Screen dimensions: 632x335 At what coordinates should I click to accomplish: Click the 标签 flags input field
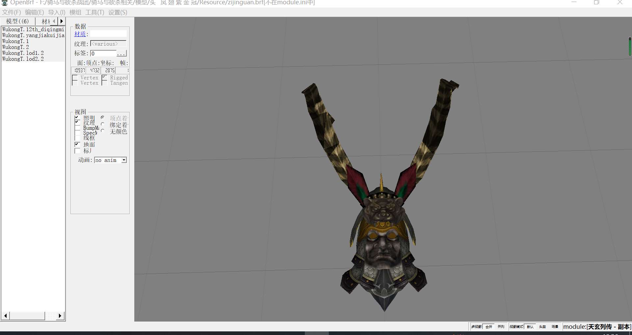(x=103, y=53)
